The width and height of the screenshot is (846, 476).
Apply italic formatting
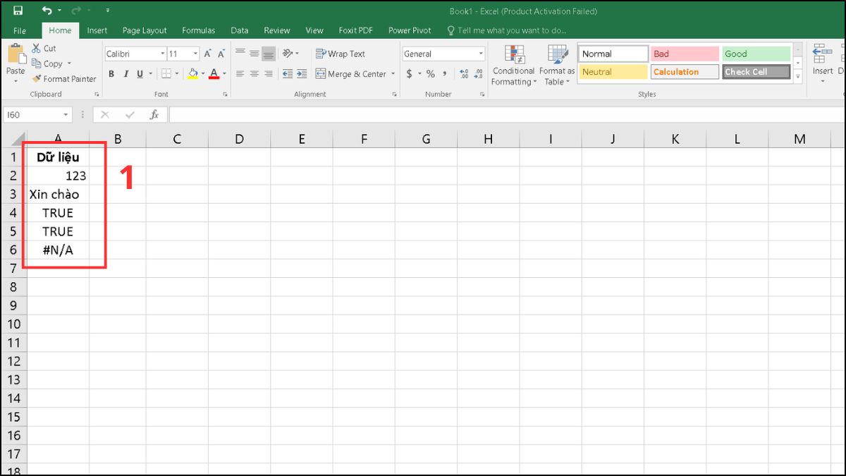tap(126, 73)
